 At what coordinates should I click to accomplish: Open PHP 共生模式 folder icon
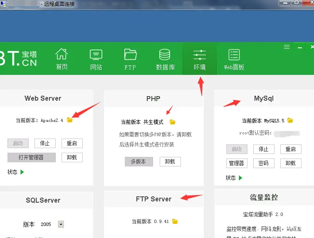[173, 122]
